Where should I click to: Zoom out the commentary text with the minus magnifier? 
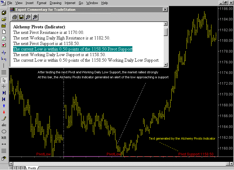coord(28,17)
